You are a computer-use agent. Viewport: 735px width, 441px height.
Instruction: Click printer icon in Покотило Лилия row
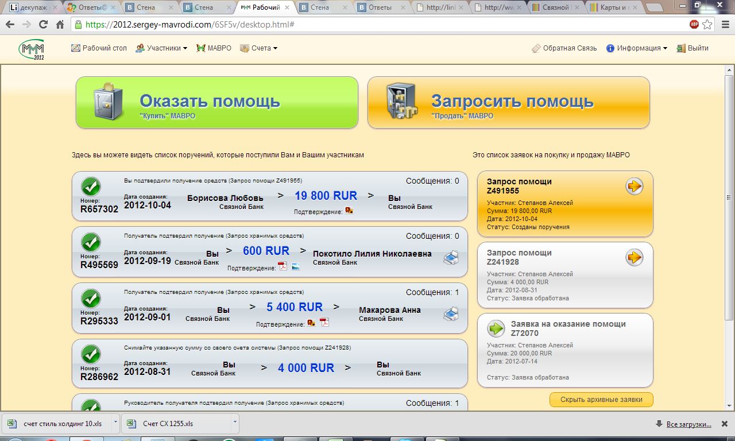coord(451,258)
